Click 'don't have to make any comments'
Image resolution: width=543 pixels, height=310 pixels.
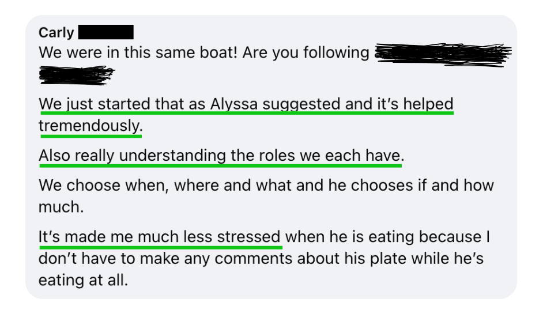[165, 259]
